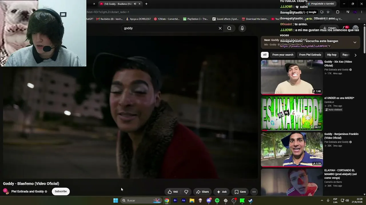
Task: Open taskbar clock and date
Action: (357, 200)
